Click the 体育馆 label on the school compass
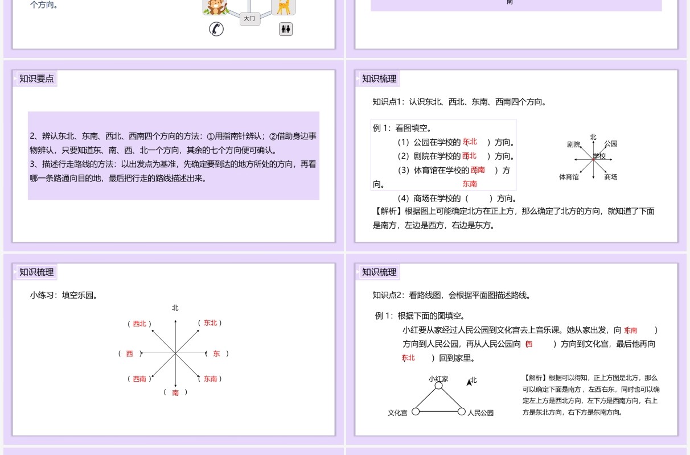Image resolution: width=690 pixels, height=455 pixels. point(569,177)
